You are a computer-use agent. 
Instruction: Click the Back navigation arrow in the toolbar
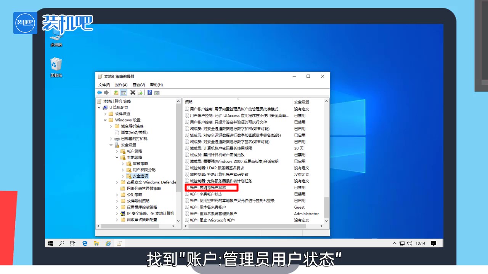click(x=99, y=92)
